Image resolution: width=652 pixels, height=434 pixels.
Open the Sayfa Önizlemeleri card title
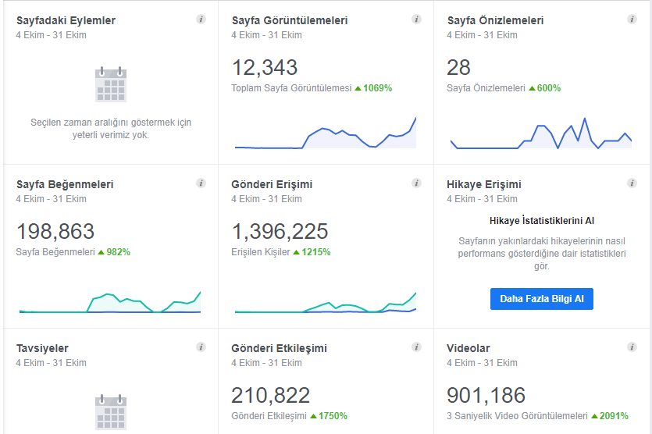click(495, 20)
